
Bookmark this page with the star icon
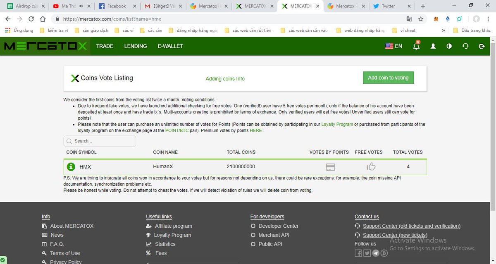421,19
